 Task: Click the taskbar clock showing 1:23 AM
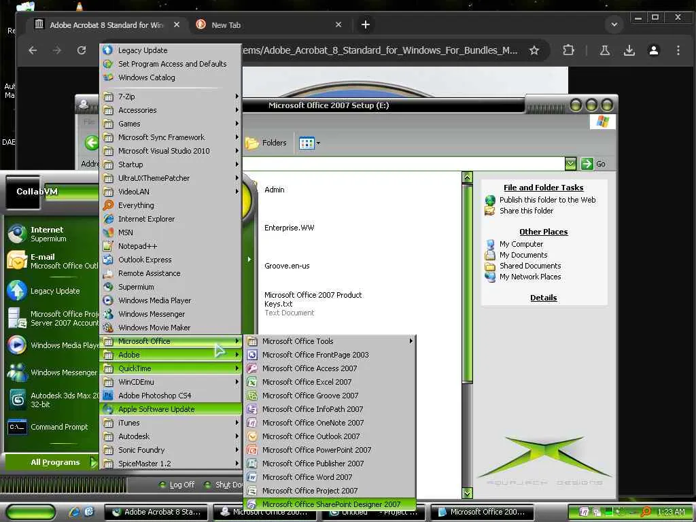pyautogui.click(x=671, y=512)
